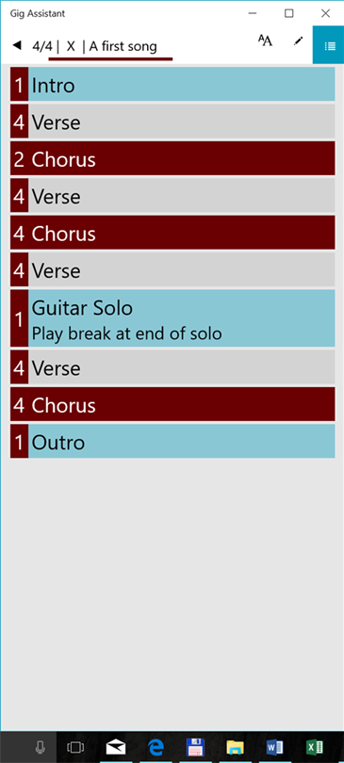344x763 pixels.
Task: Select the Guitar Solo section
Action: pyautogui.click(x=172, y=318)
